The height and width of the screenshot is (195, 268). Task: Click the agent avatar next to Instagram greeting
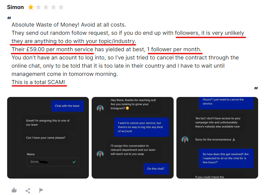pos(100,108)
